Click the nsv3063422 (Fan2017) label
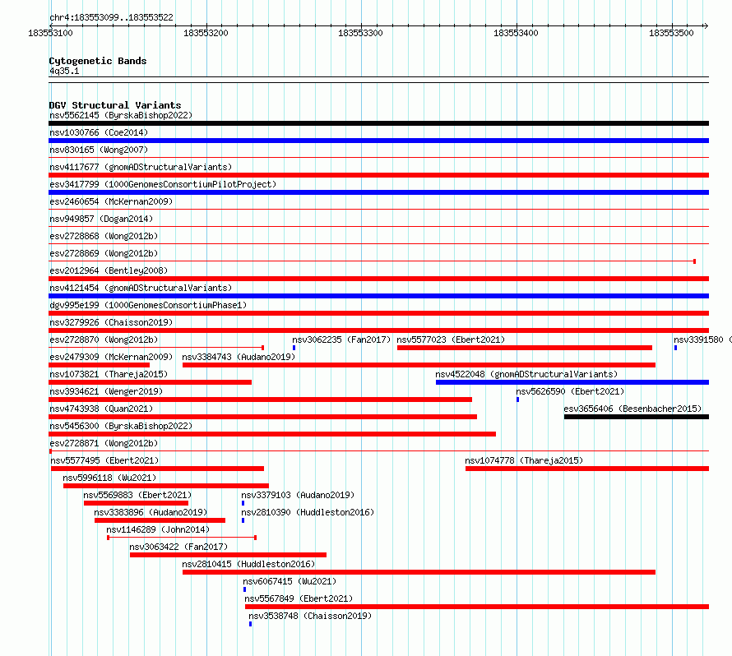This screenshot has height=656, width=732. pyautogui.click(x=178, y=547)
